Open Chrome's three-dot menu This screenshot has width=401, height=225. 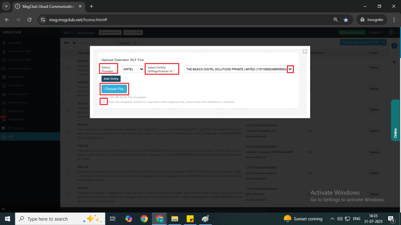(x=394, y=20)
